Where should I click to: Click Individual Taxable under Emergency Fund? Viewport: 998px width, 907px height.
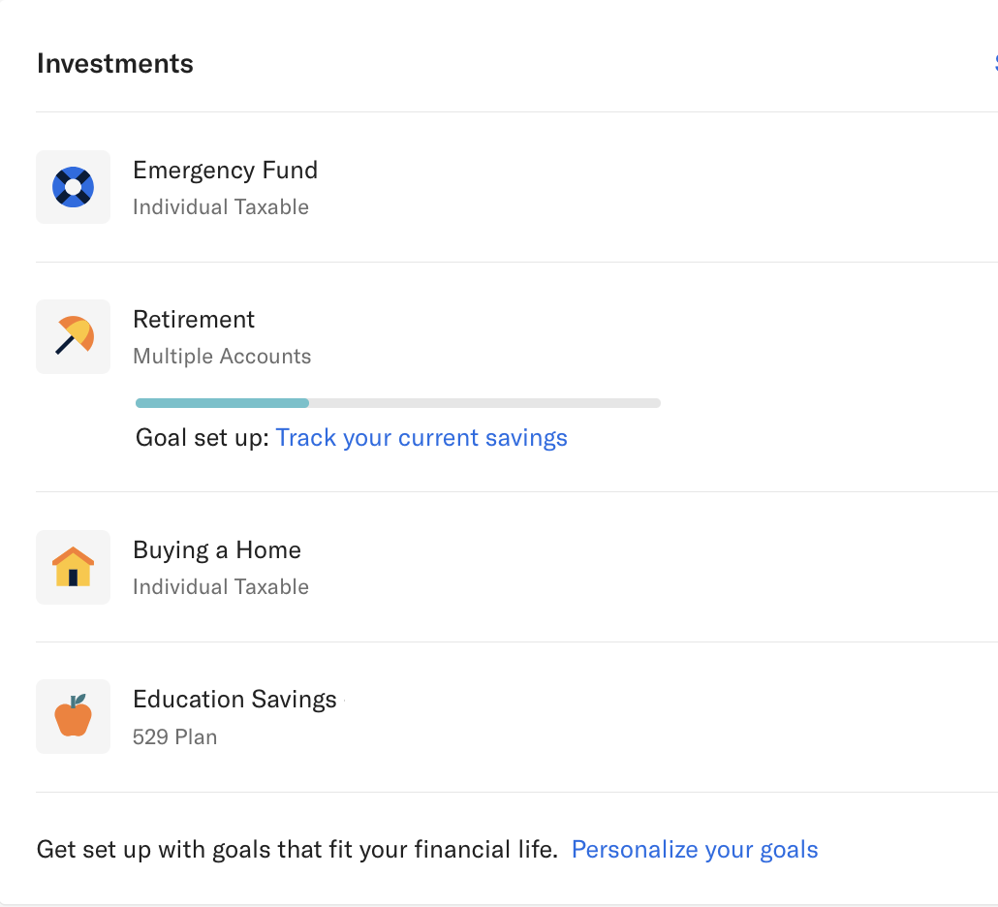point(221,207)
